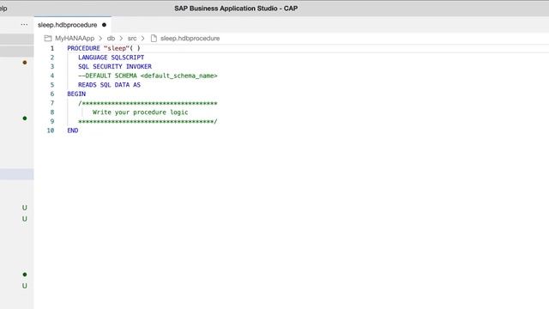This screenshot has height=309, width=549.
Task: Click the BEGIN keyword
Action: [76, 94]
